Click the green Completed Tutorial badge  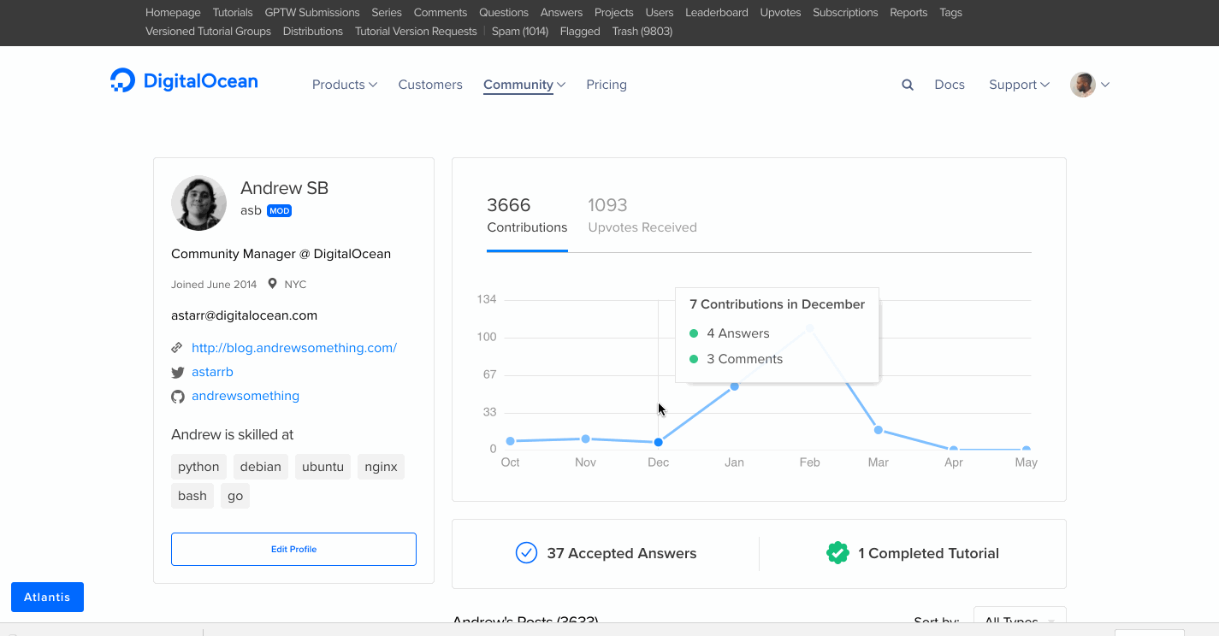[x=837, y=553]
